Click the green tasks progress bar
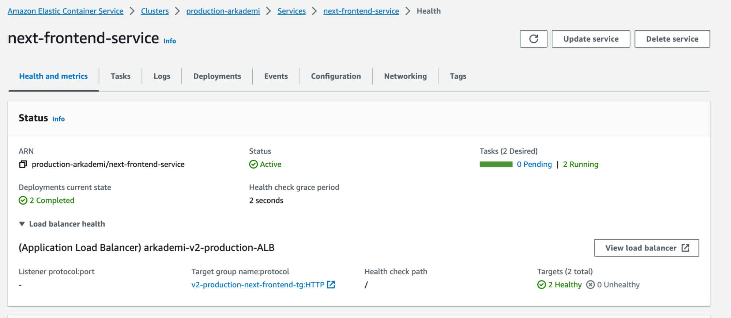731x318 pixels. [x=496, y=164]
